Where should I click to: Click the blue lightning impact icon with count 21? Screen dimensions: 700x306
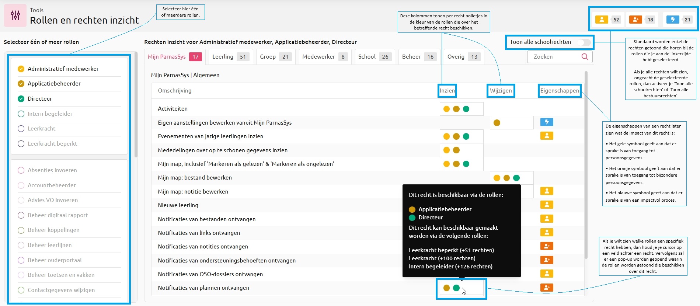point(673,20)
